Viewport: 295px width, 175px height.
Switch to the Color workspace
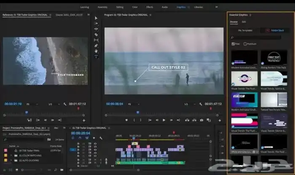click(135, 7)
